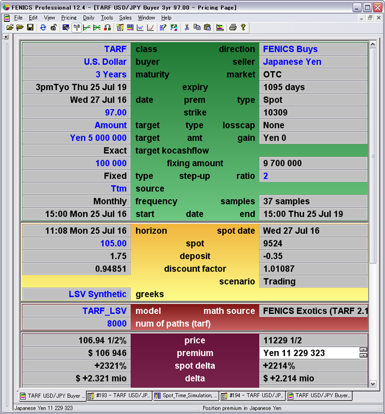Open the View menu
Image resolution: width=385 pixels, height=414 pixels.
point(49,17)
